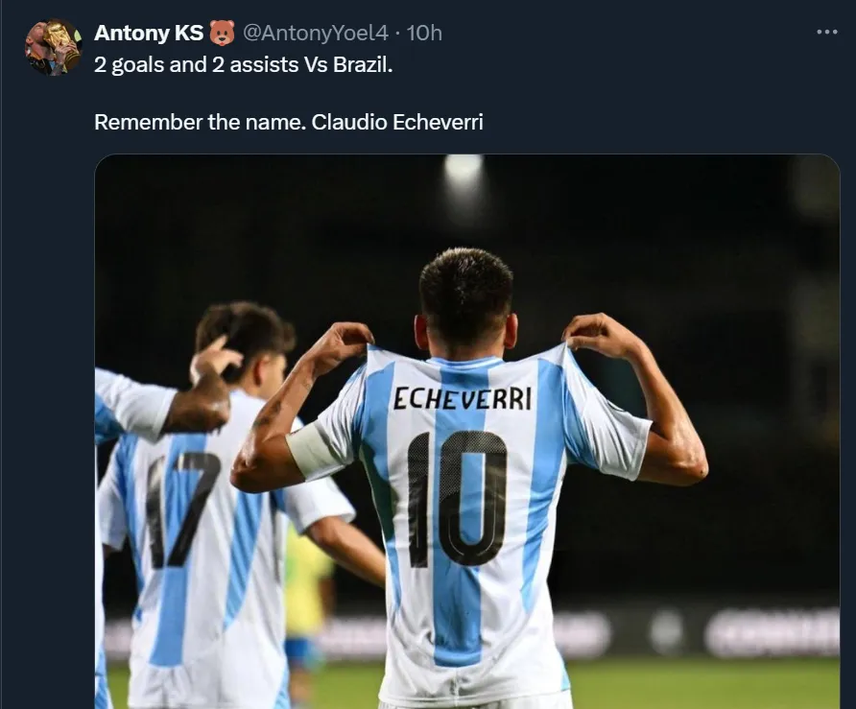Click Antony KS profile avatar picture
The width and height of the screenshot is (856, 709).
pyautogui.click(x=53, y=47)
